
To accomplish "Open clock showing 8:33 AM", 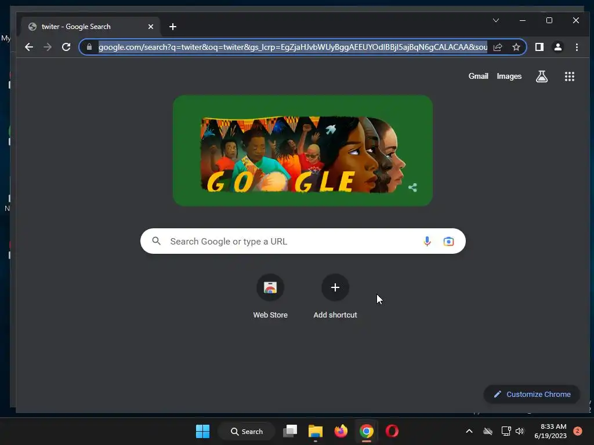I will coord(550,431).
